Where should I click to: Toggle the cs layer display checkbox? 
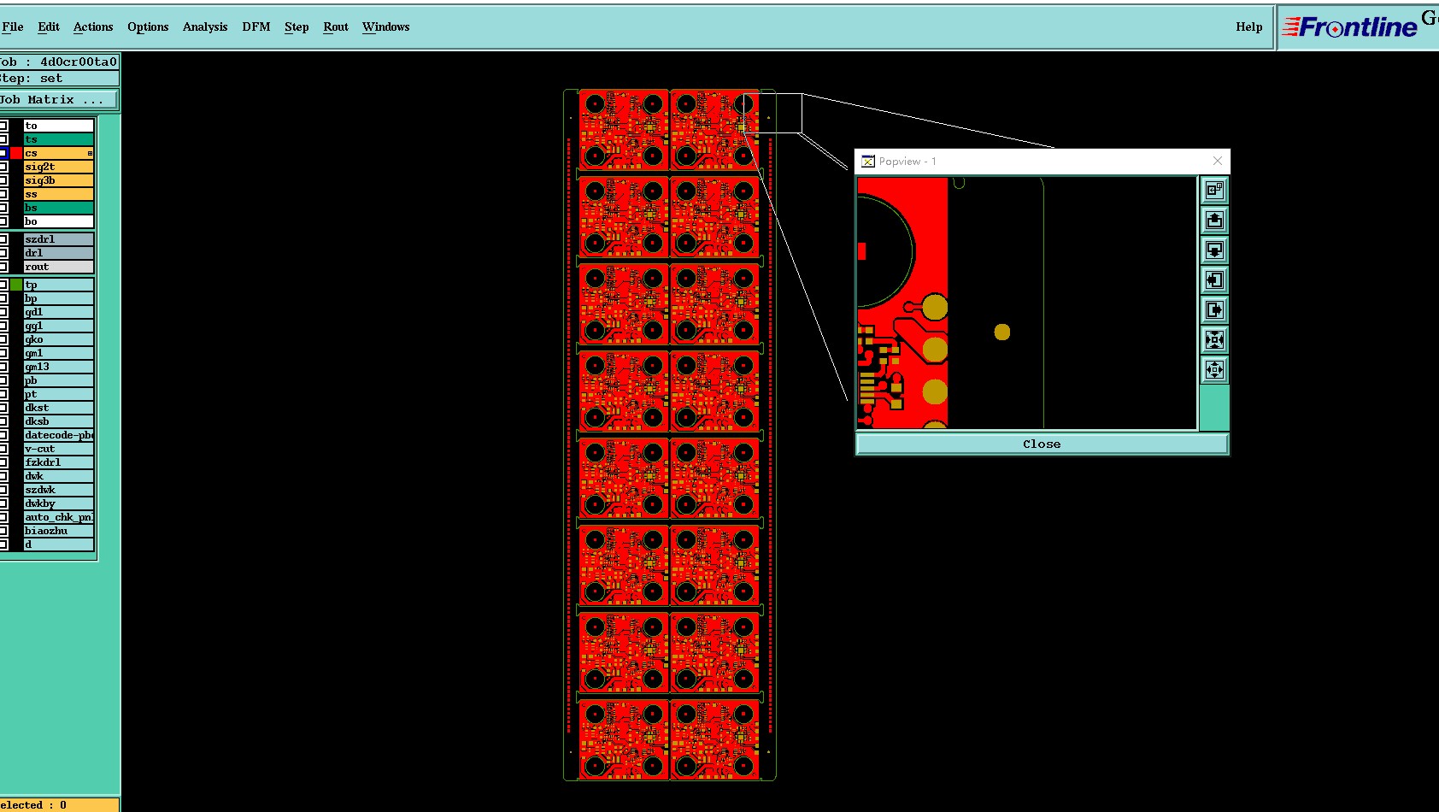coord(3,153)
